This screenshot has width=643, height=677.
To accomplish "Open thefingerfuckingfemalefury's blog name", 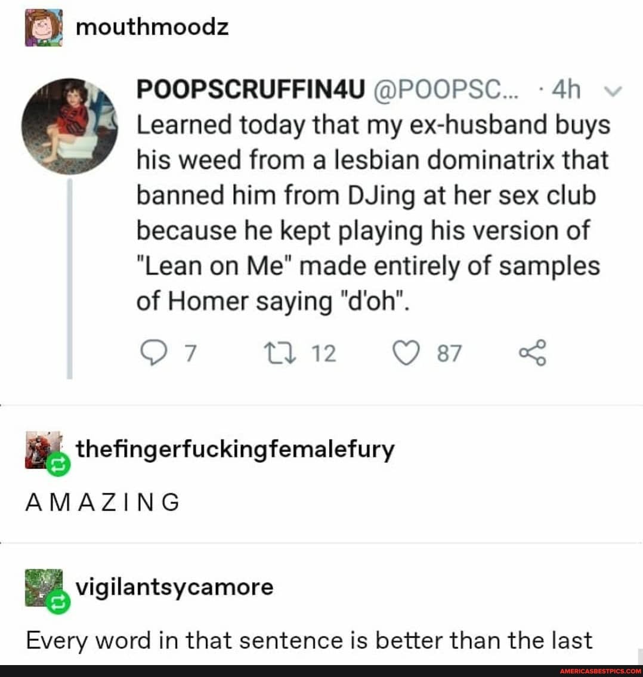I will pyautogui.click(x=235, y=449).
